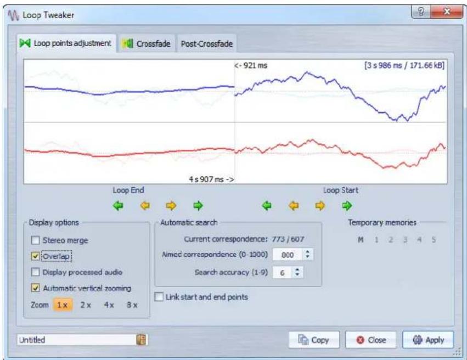This screenshot has height=360, width=467.
Task: Decrease Aimed correspondence with down arrow
Action: (308, 257)
